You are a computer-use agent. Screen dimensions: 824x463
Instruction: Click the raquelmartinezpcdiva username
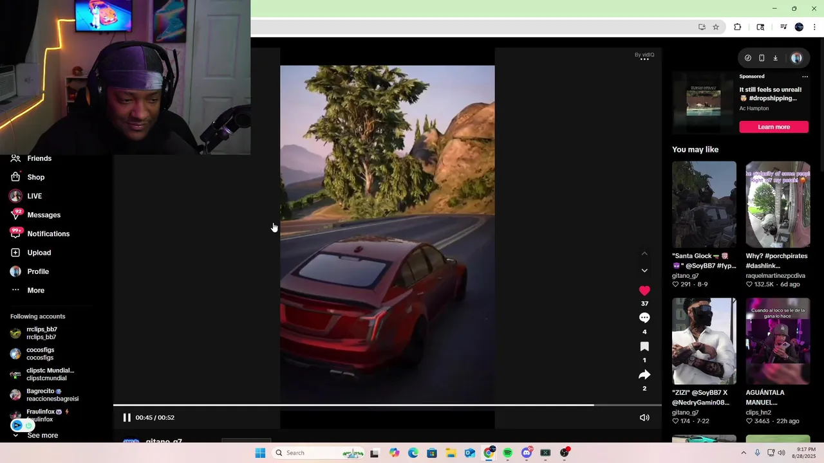(x=775, y=275)
